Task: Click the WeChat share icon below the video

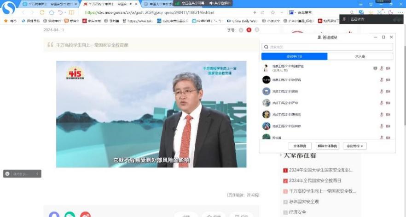Action: tap(70, 215)
